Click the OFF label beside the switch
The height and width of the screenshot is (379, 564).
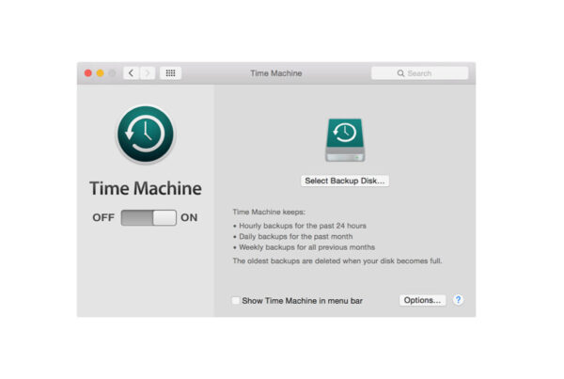click(x=103, y=217)
